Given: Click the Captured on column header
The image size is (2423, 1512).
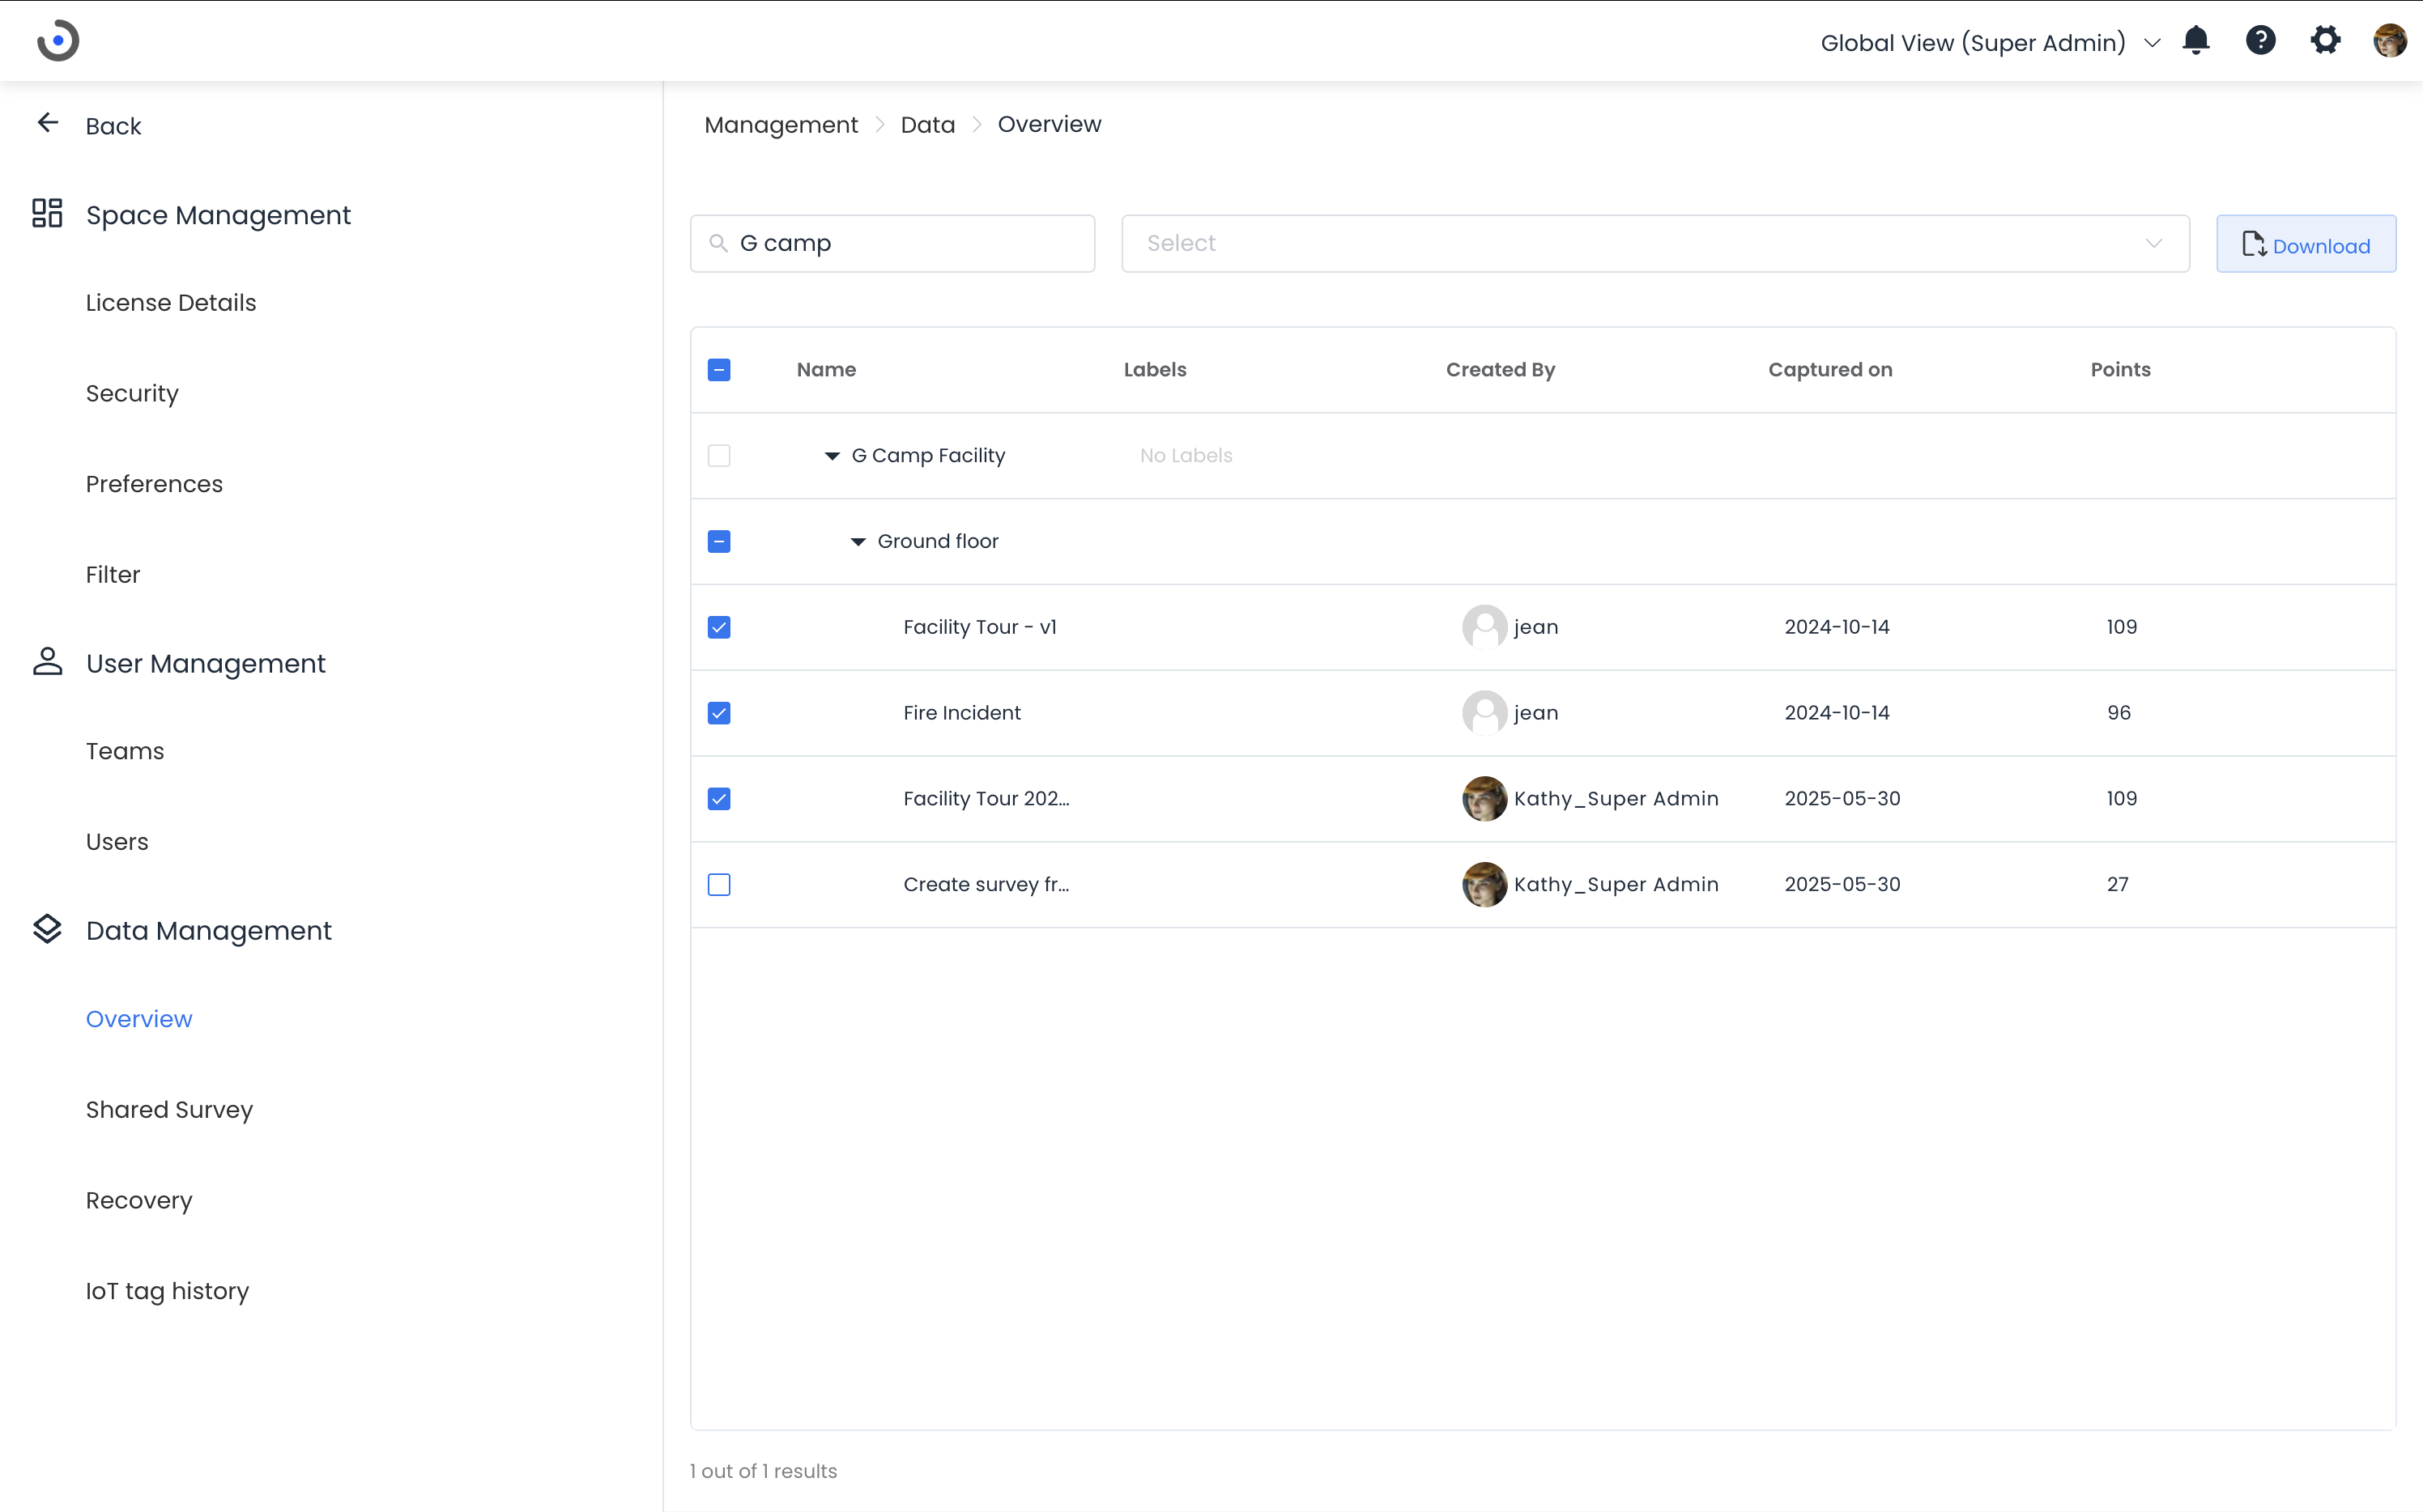Looking at the screenshot, I should (x=1829, y=370).
